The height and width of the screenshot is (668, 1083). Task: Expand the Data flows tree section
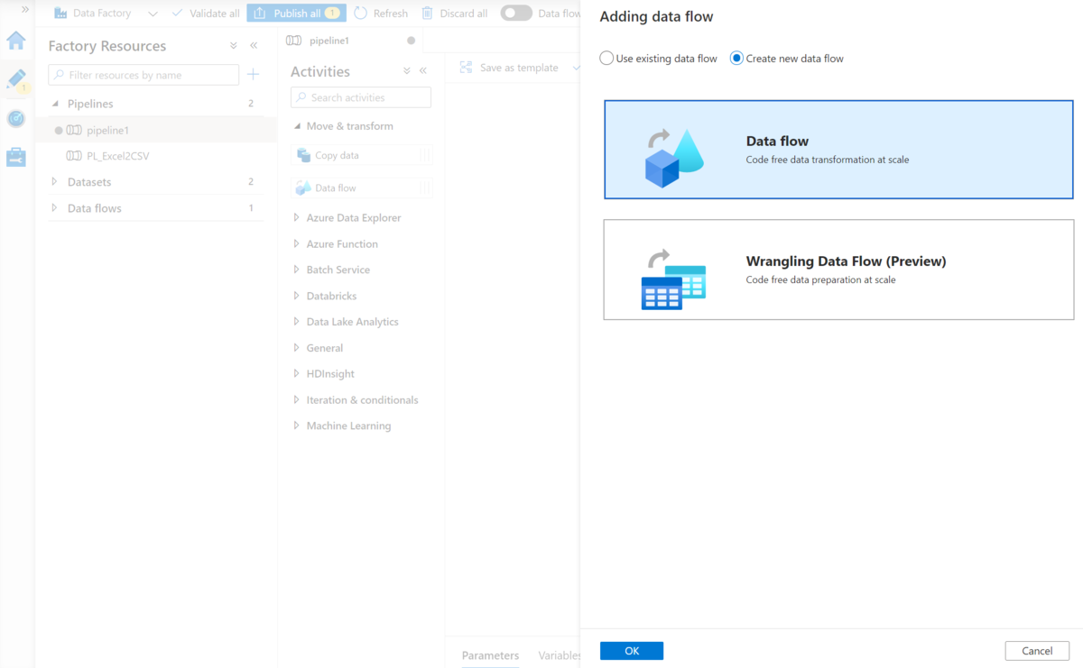[54, 207]
